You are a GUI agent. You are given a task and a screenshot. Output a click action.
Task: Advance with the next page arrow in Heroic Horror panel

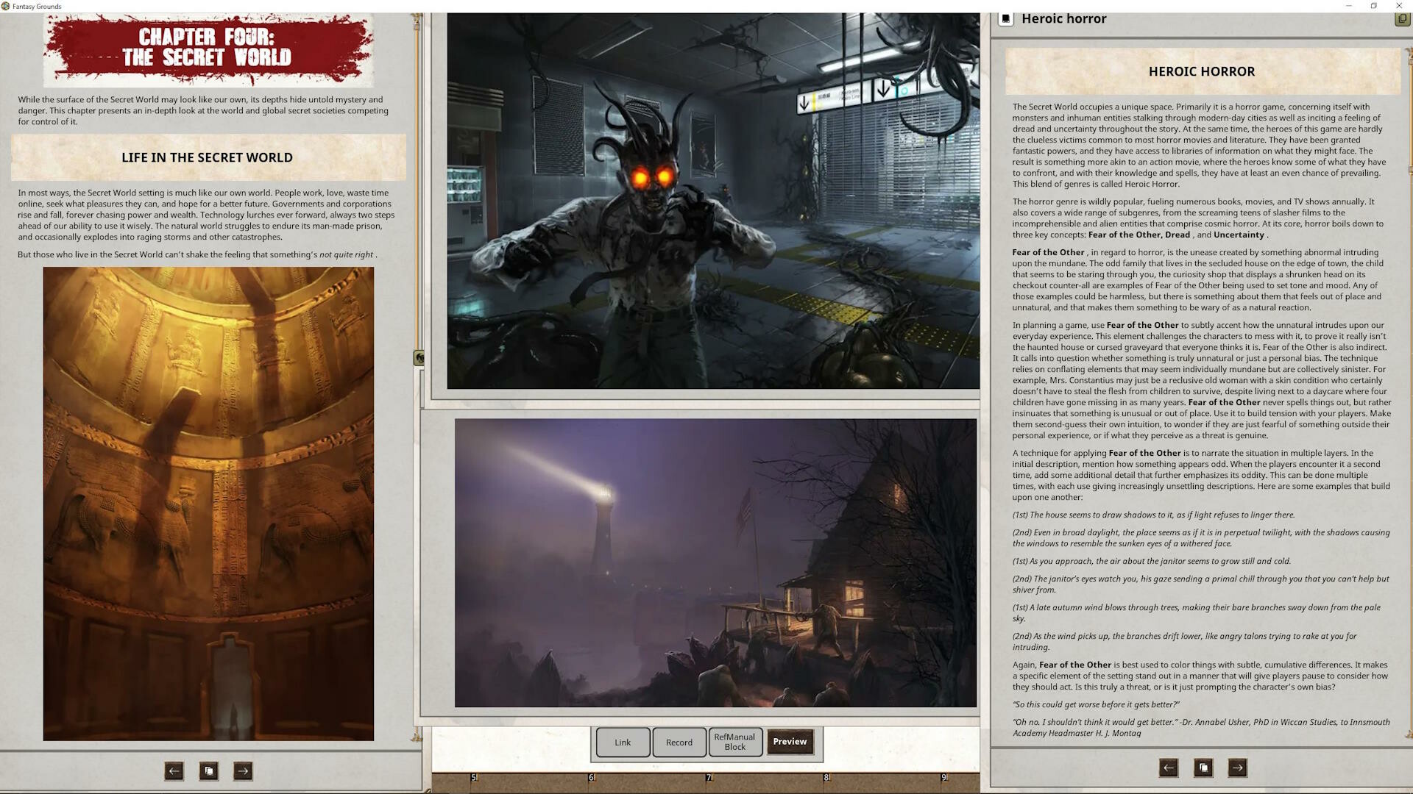(x=1237, y=768)
